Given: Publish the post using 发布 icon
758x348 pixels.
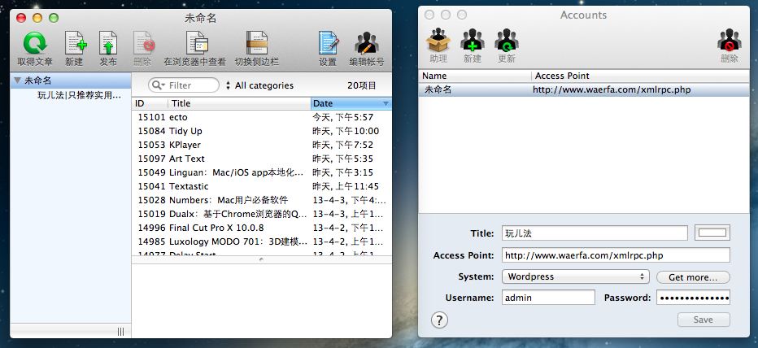Looking at the screenshot, I should point(108,42).
